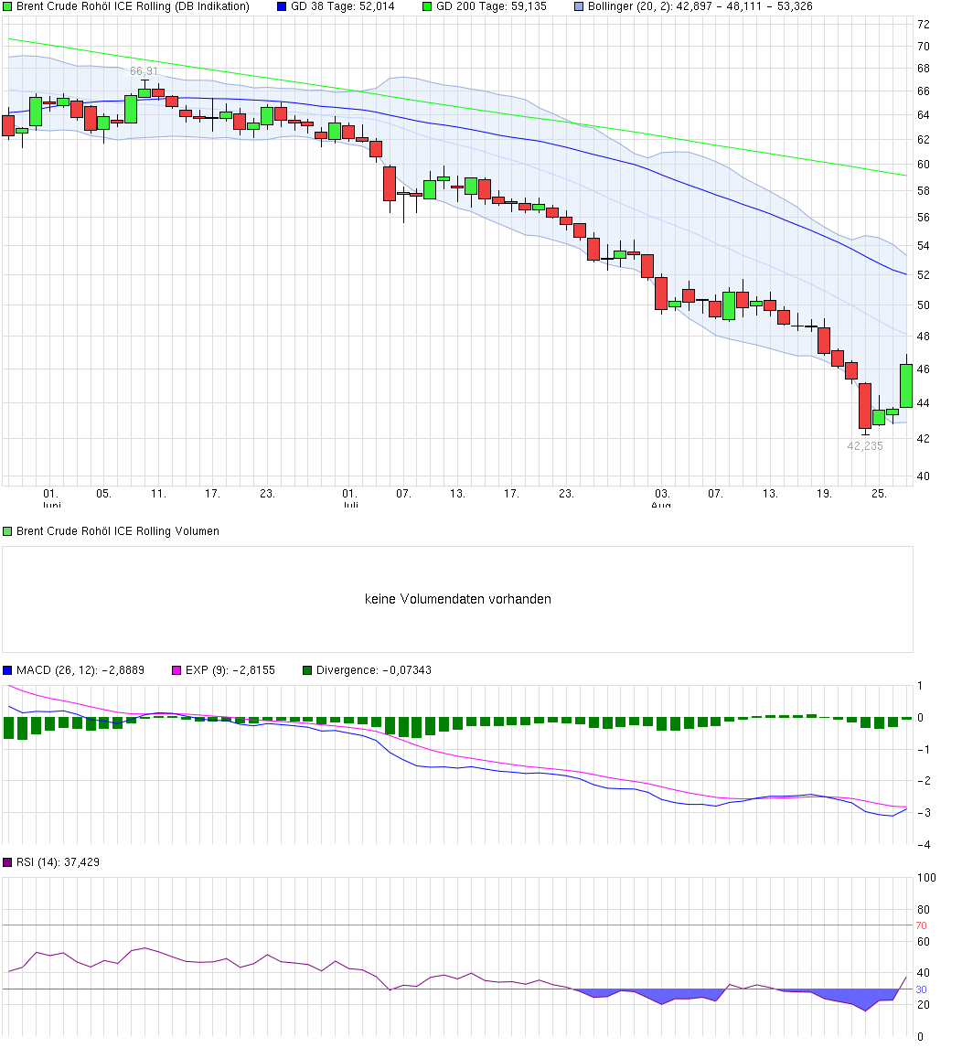
Task: Select the 'GD 38 Tage: 52,014' label
Action: pos(342,6)
